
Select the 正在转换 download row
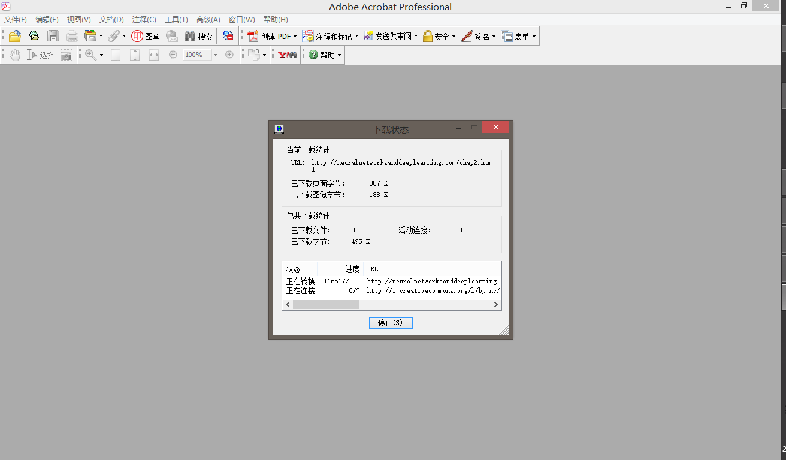coord(391,281)
